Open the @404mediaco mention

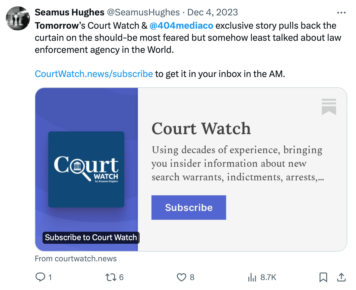tap(181, 26)
